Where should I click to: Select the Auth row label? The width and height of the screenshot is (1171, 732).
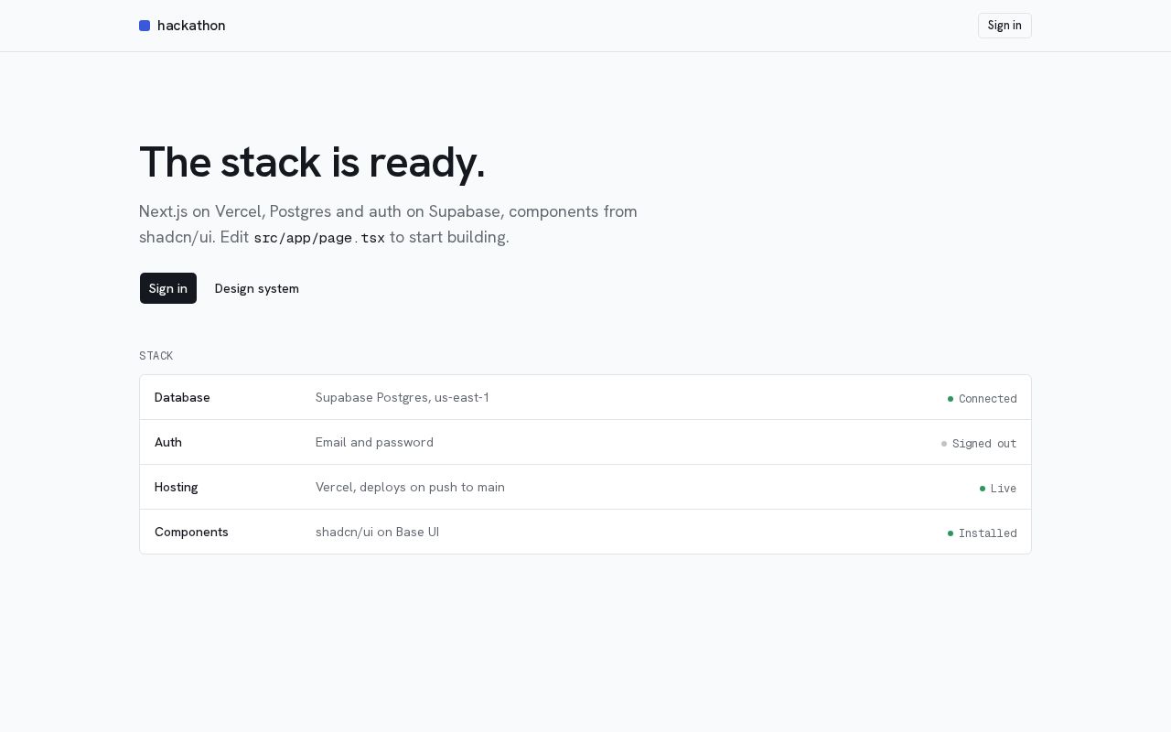(168, 442)
